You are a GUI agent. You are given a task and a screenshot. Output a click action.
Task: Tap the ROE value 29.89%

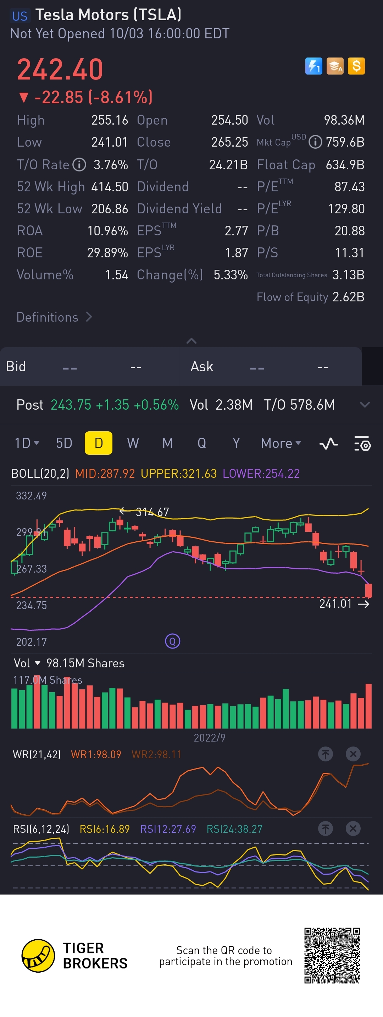[x=107, y=253]
